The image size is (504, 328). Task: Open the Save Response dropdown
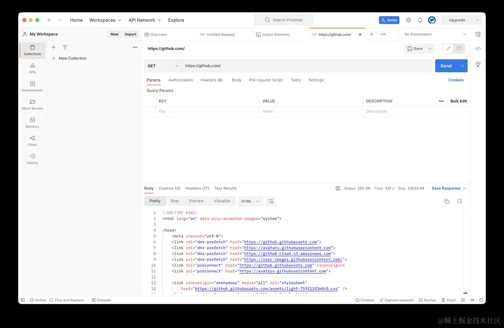pyautogui.click(x=449, y=188)
